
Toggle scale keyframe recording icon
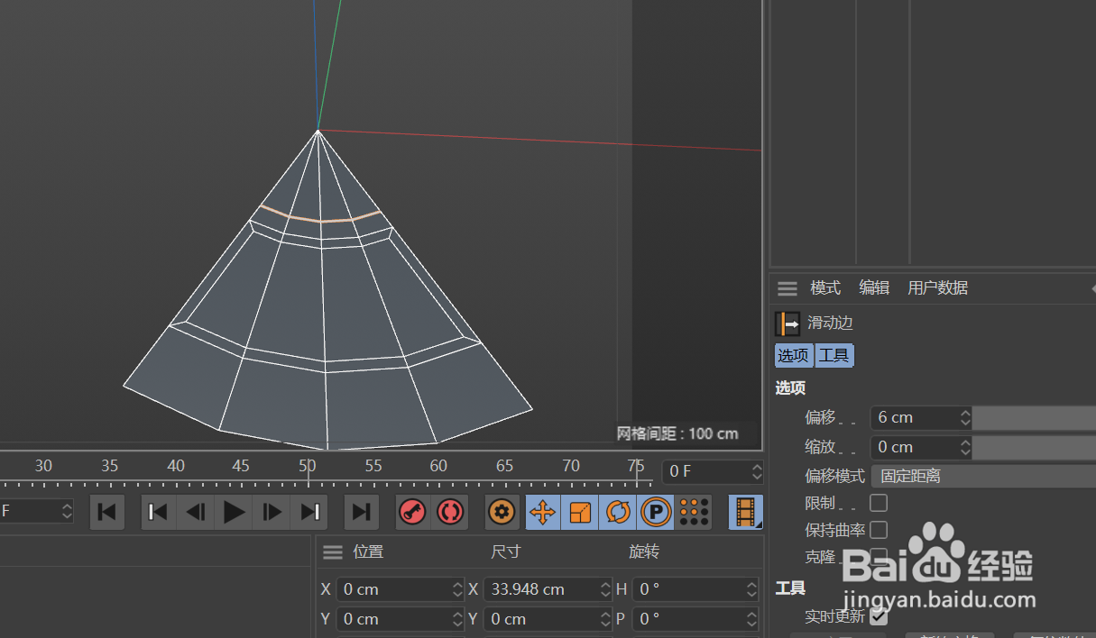(580, 512)
